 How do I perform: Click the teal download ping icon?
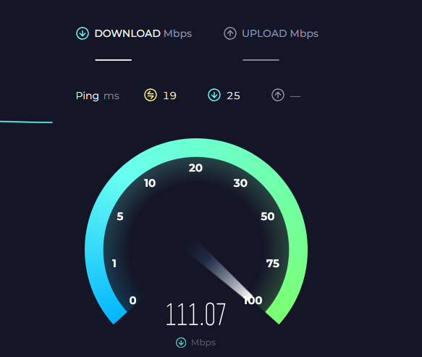214,95
